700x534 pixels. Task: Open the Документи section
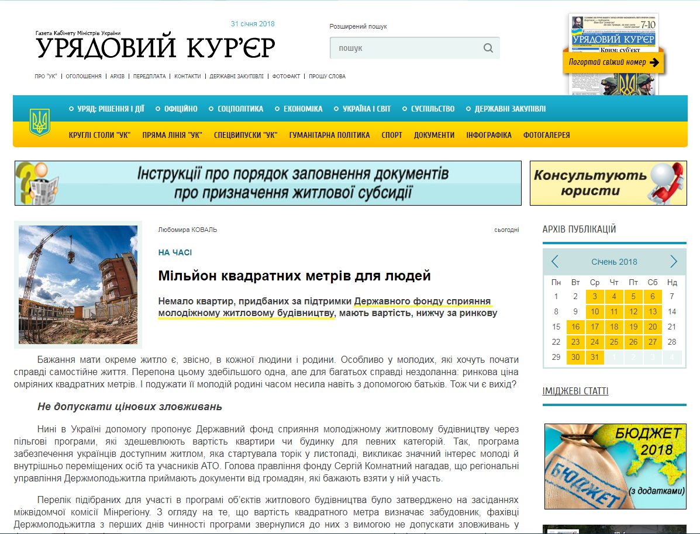434,135
